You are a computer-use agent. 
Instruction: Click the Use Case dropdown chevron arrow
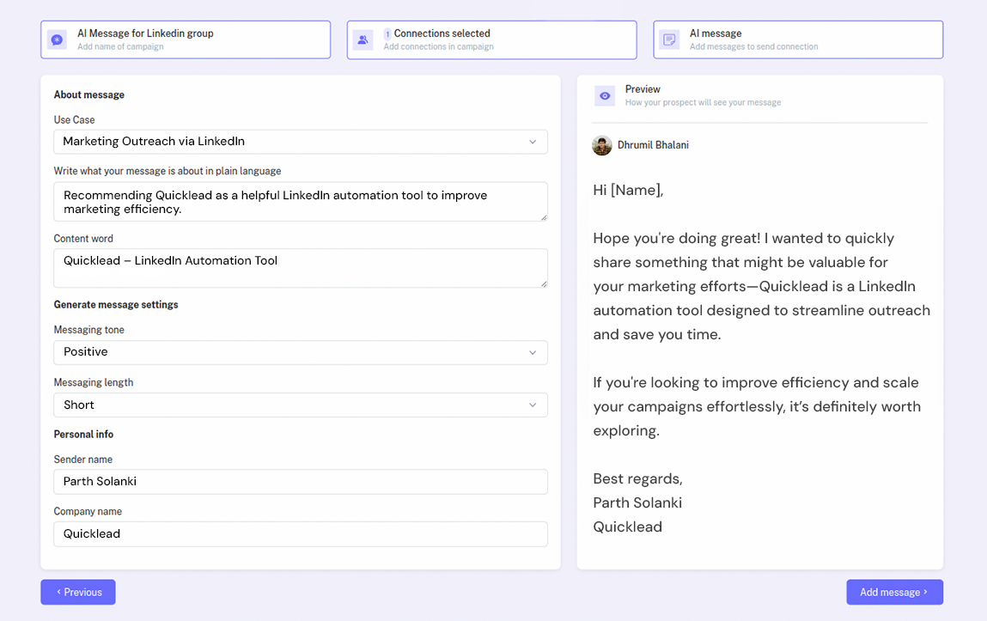click(533, 142)
